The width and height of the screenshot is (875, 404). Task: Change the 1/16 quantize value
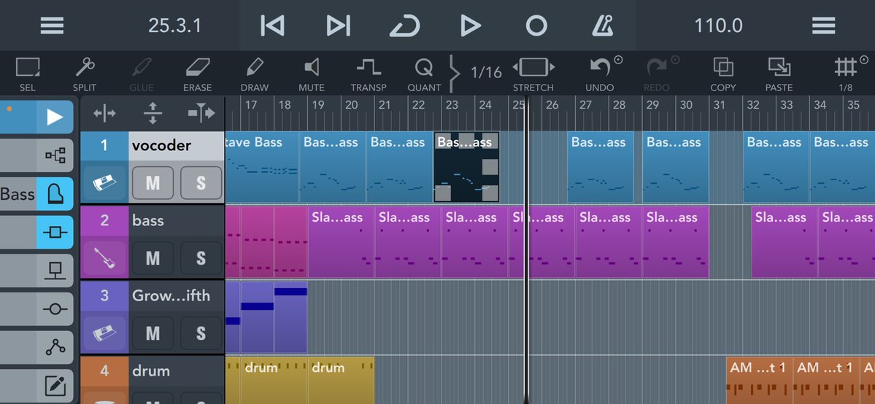[486, 72]
